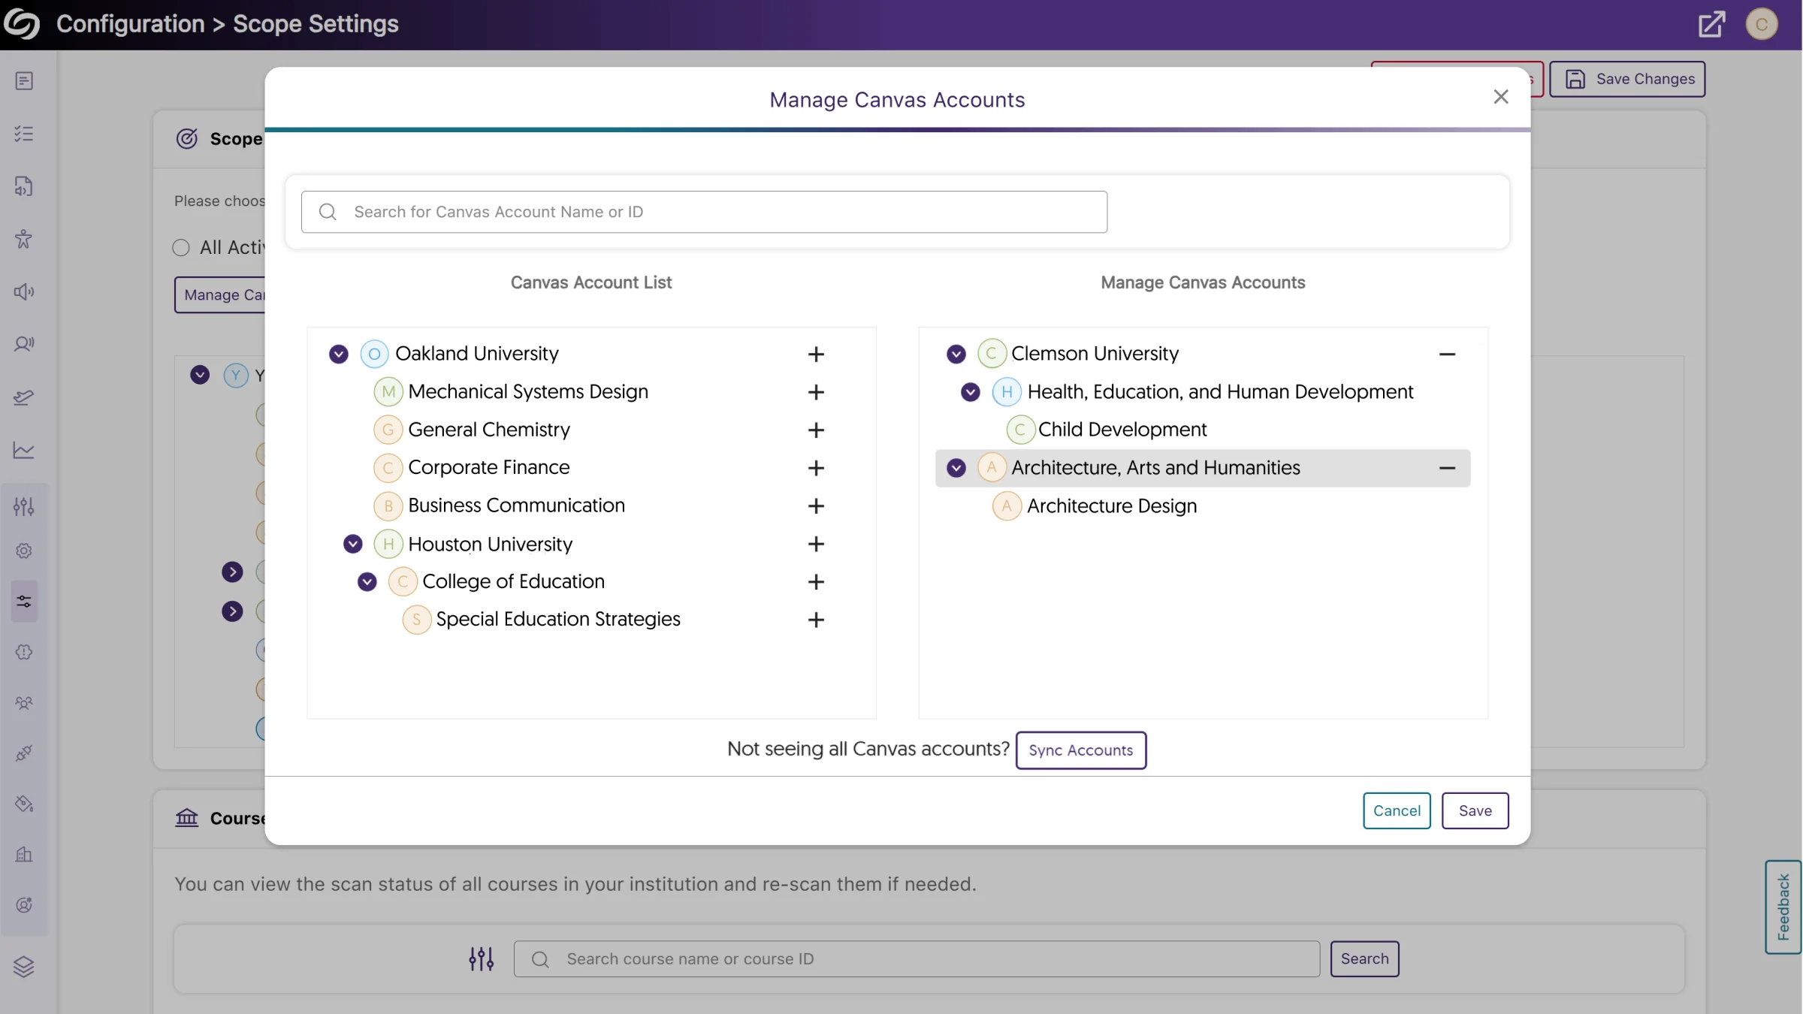1803x1014 pixels.
Task: Add Special Education Strategies using plus icon
Action: click(x=816, y=620)
